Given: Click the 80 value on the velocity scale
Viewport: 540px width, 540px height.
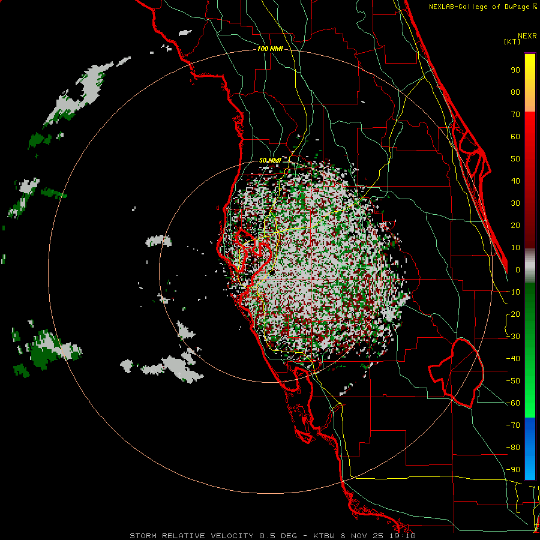Looking at the screenshot, I should (x=515, y=92).
